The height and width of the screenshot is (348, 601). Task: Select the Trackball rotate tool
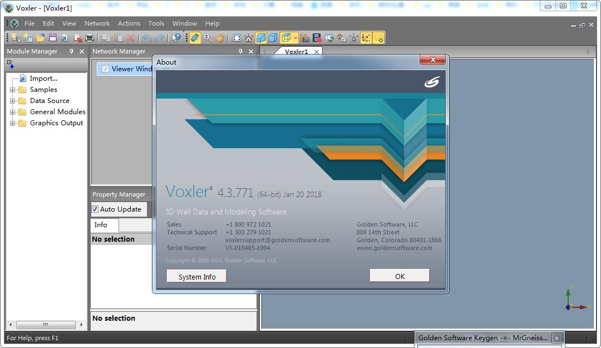point(195,38)
